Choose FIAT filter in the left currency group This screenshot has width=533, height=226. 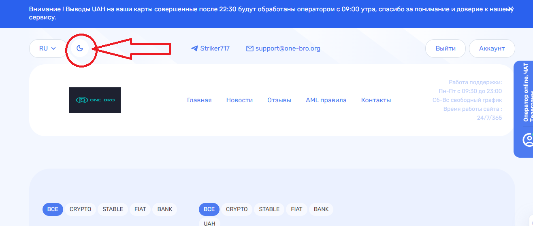point(140,209)
